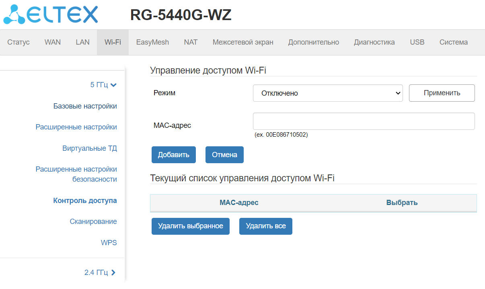Open Виртуальные ТД sidebar link
The image size is (485, 289).
[x=90, y=148]
